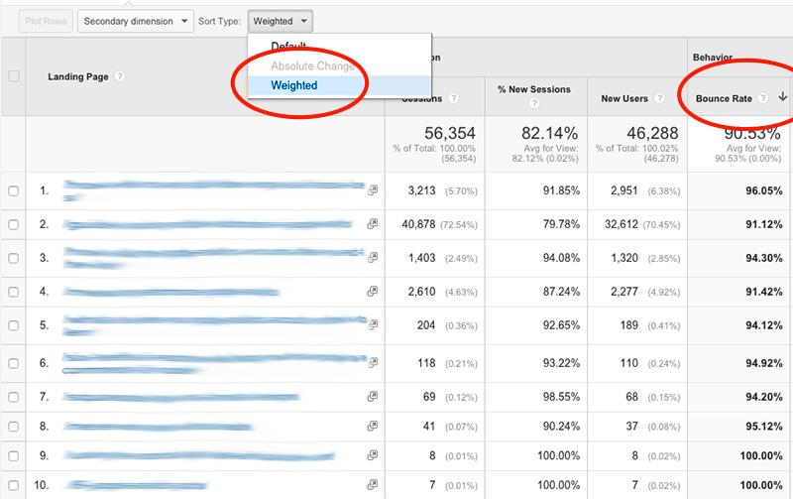Open row 4 landing page external link icon
Screen dimensions: 793x499
373,291
